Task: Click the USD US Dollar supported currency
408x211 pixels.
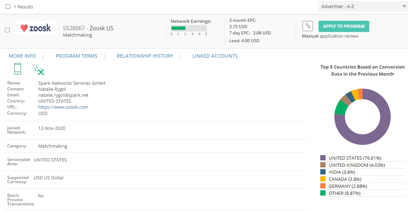Action: pyautogui.click(x=49, y=178)
